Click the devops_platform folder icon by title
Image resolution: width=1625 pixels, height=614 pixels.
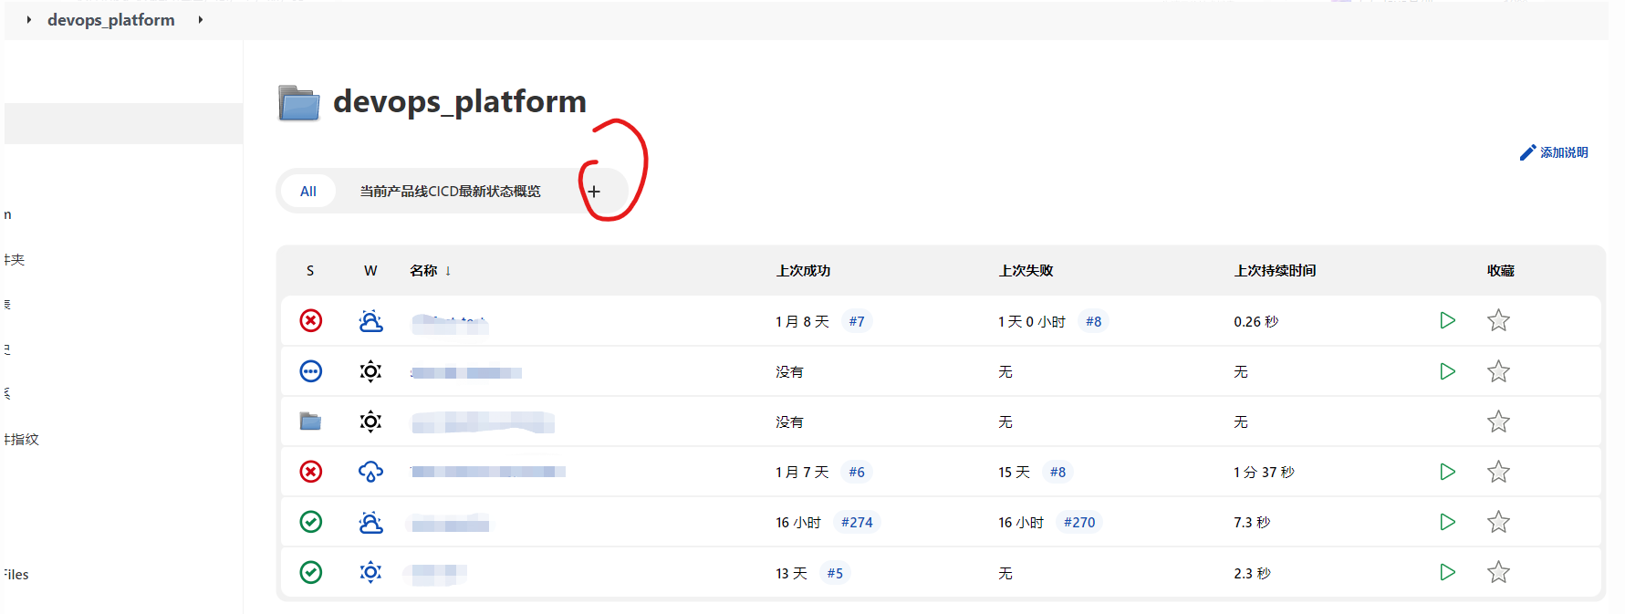(299, 103)
